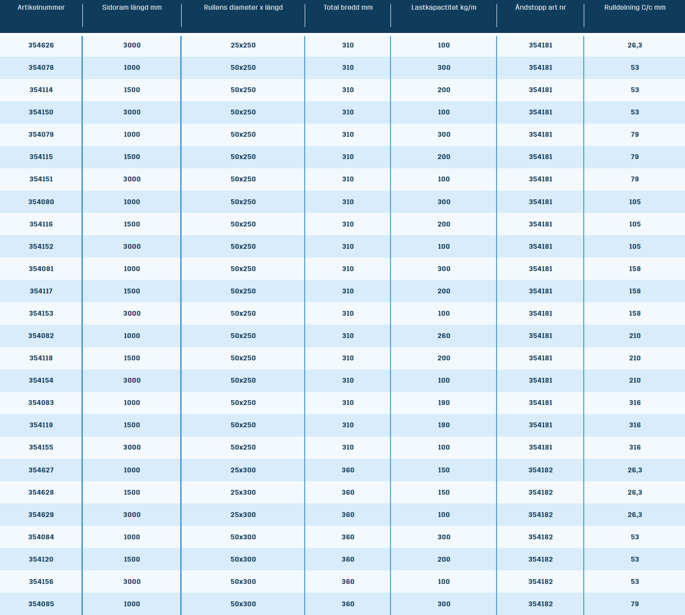Select article number 354085

tap(41, 604)
